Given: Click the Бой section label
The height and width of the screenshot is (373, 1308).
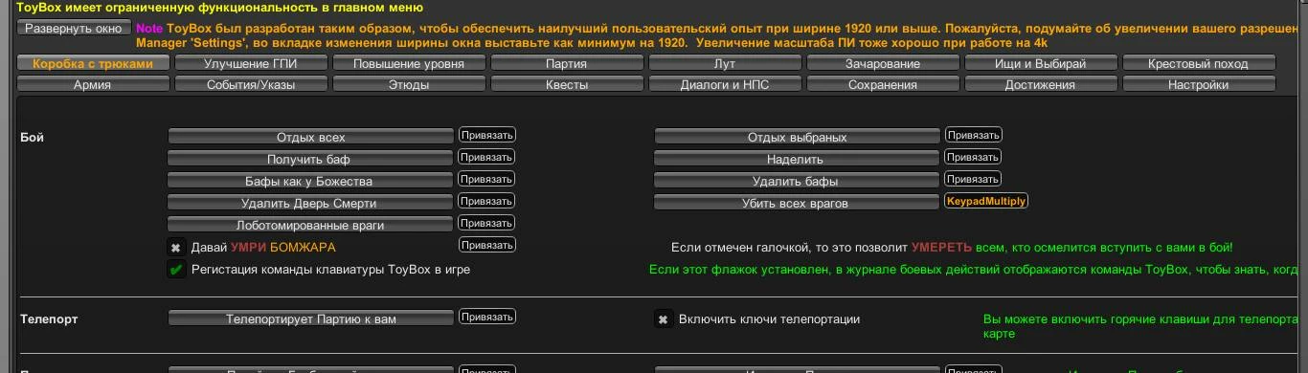Looking at the screenshot, I should [x=32, y=138].
